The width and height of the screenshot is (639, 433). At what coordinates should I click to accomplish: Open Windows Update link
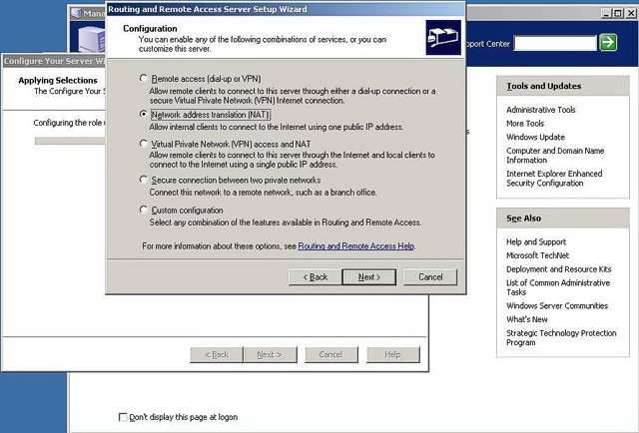(535, 137)
